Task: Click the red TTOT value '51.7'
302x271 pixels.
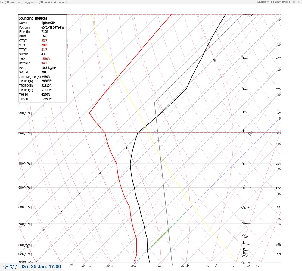Action: [44, 50]
